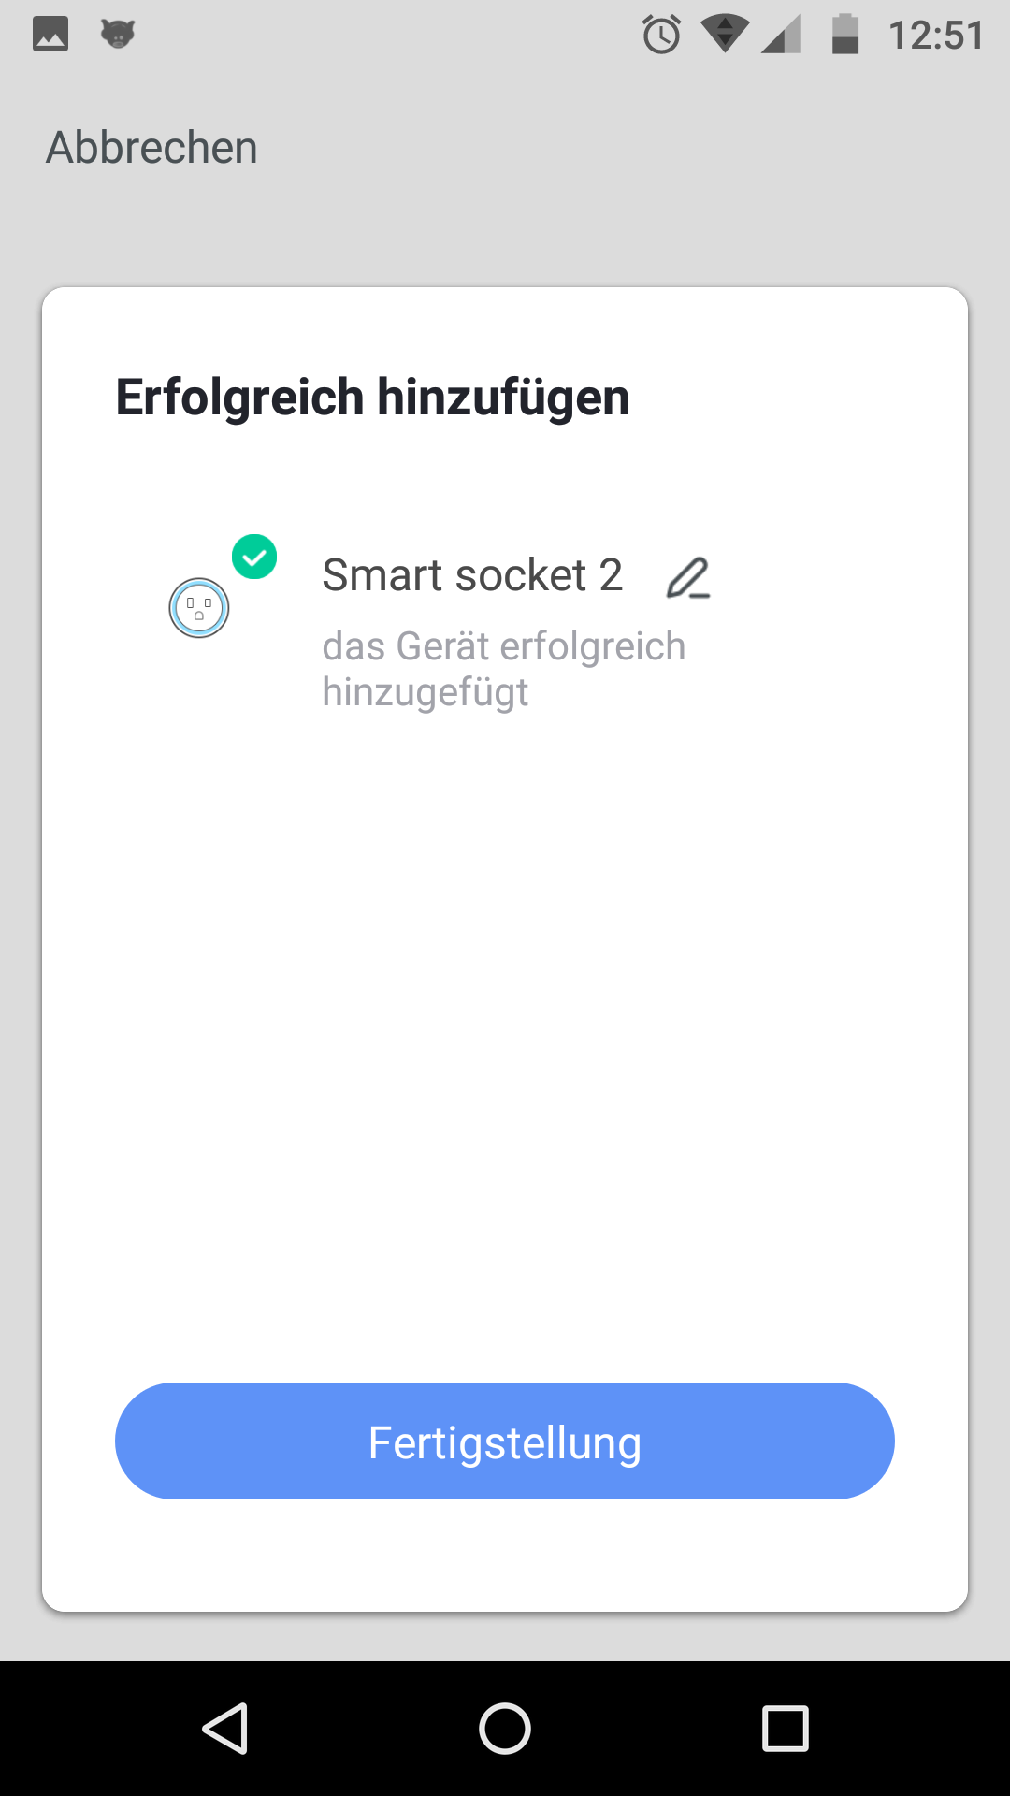The image size is (1010, 1796).
Task: Open recent apps with the square button
Action: coord(785,1728)
